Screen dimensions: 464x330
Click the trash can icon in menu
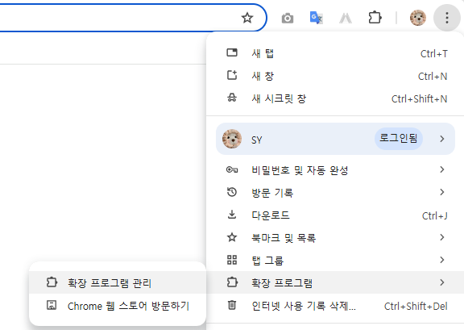[232, 304]
